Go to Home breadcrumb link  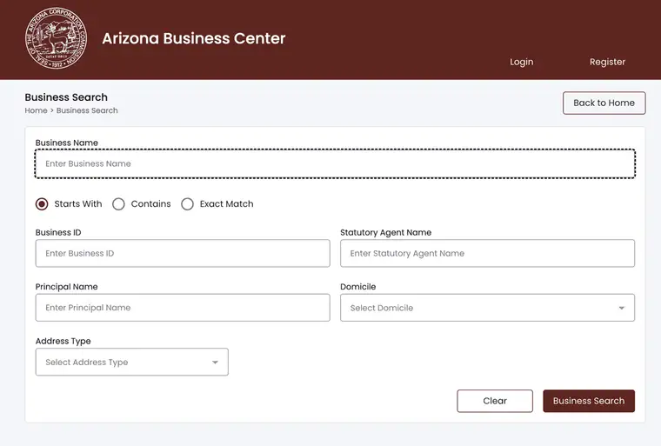[x=36, y=110]
